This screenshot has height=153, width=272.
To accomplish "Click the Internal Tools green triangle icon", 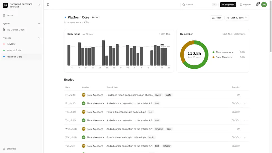I will tap(4, 50).
